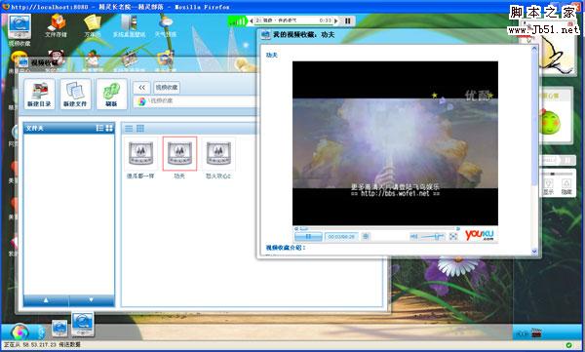Click the folder panel up arrow
This screenshot has width=585, height=352.
(x=46, y=300)
